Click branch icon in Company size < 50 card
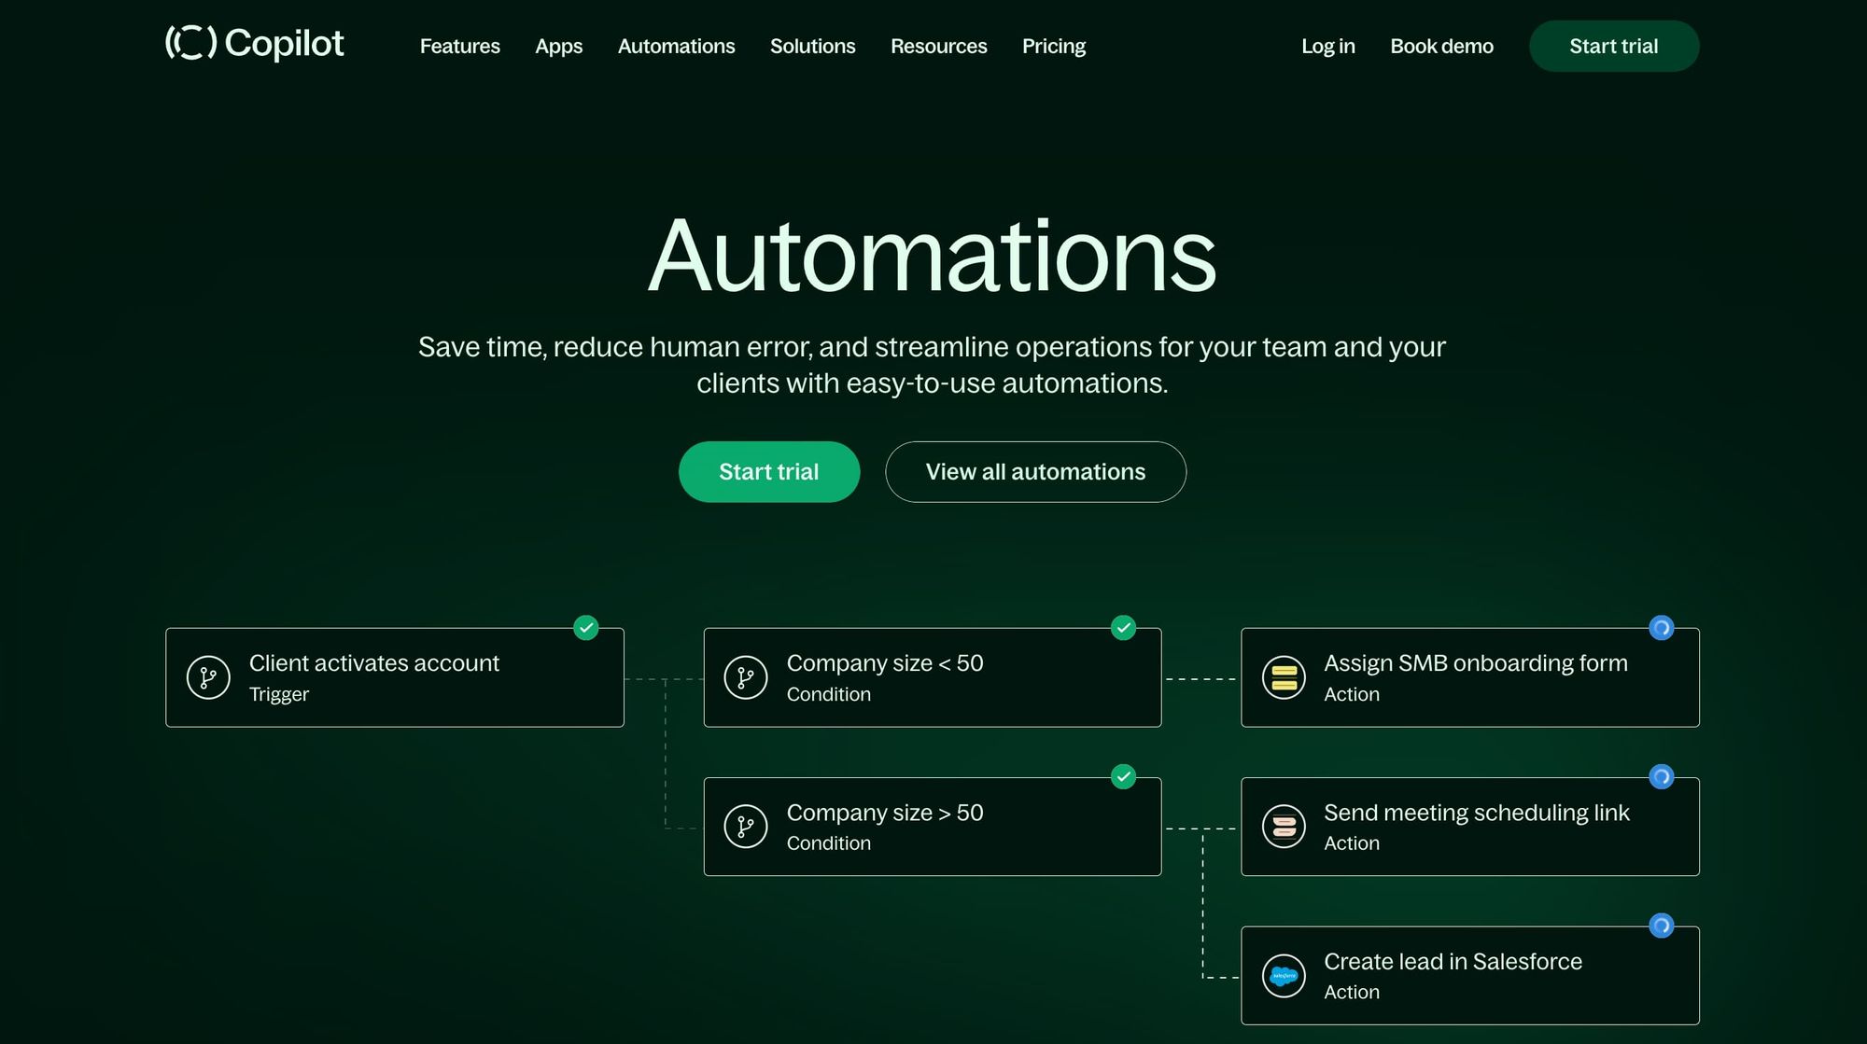Image resolution: width=1867 pixels, height=1044 pixels. pos(746,677)
